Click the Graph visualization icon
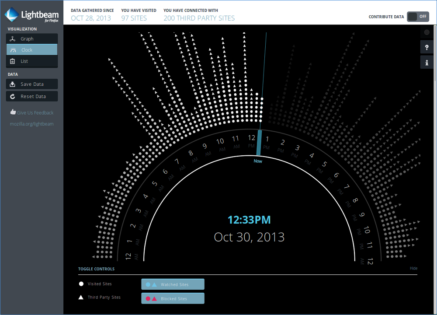Image resolution: width=437 pixels, height=315 pixels. click(13, 39)
